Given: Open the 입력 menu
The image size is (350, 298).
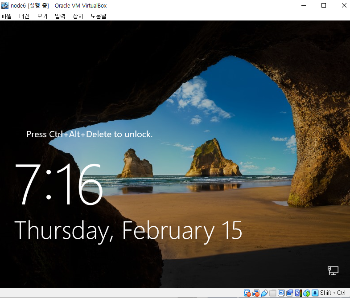Looking at the screenshot, I should click(x=60, y=16).
